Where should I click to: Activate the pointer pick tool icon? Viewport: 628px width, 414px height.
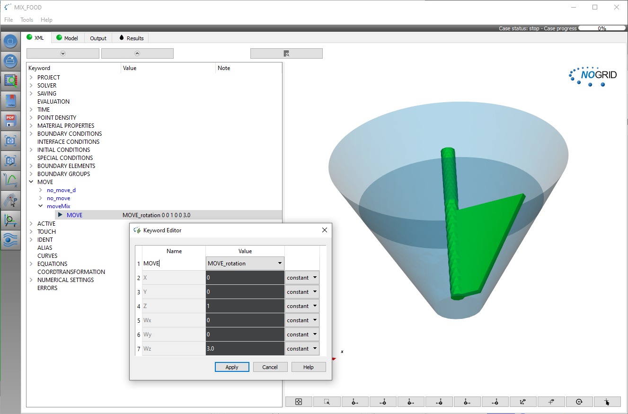coord(607,402)
